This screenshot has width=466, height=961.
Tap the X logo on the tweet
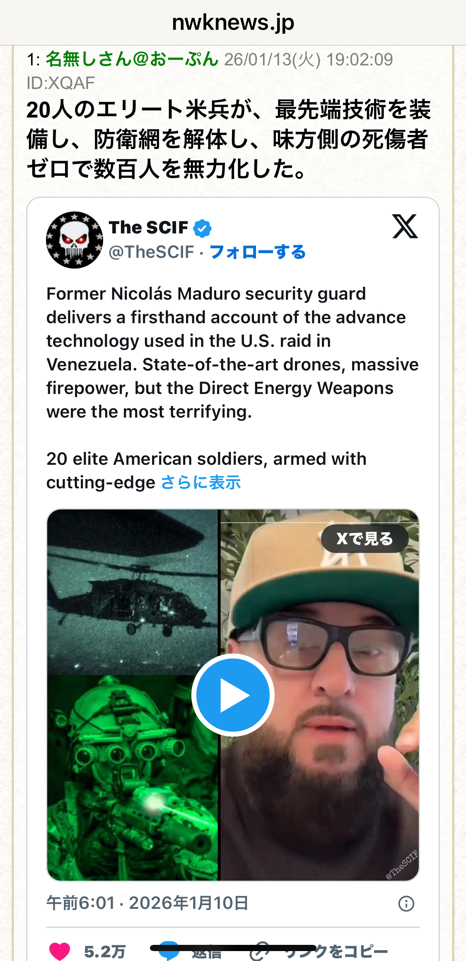(405, 226)
